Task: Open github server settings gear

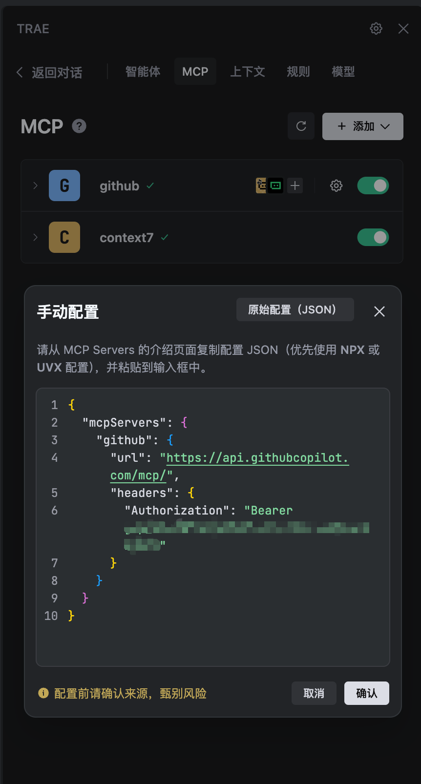Action: click(x=336, y=186)
